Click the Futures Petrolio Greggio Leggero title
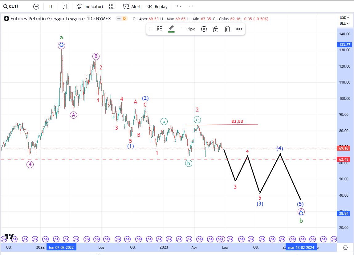The height and width of the screenshot is (255, 354). pyautogui.click(x=60, y=19)
